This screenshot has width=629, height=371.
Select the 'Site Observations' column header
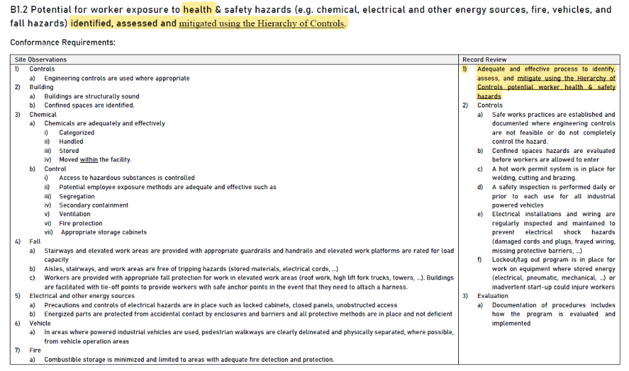tap(41, 60)
